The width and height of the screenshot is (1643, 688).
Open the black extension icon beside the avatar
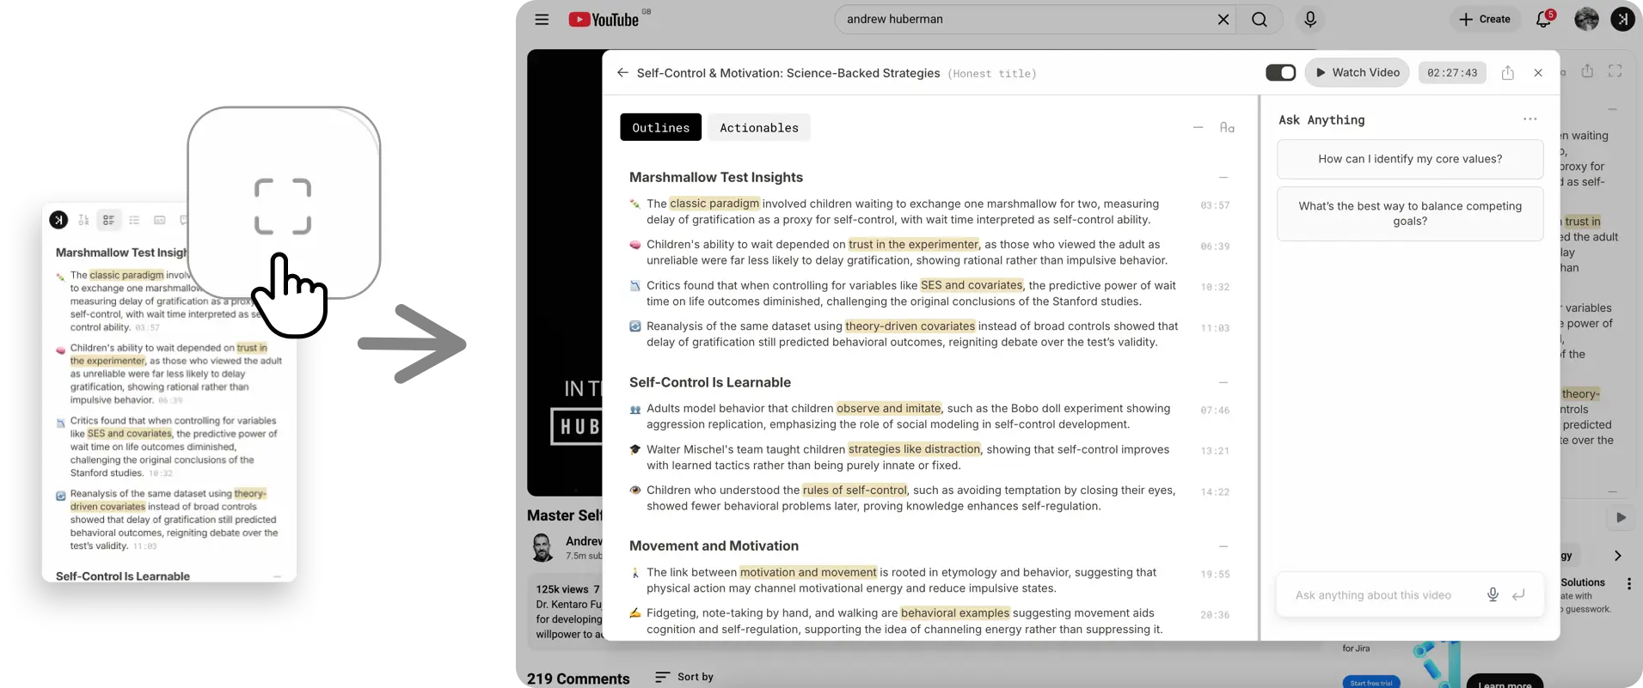point(1622,19)
